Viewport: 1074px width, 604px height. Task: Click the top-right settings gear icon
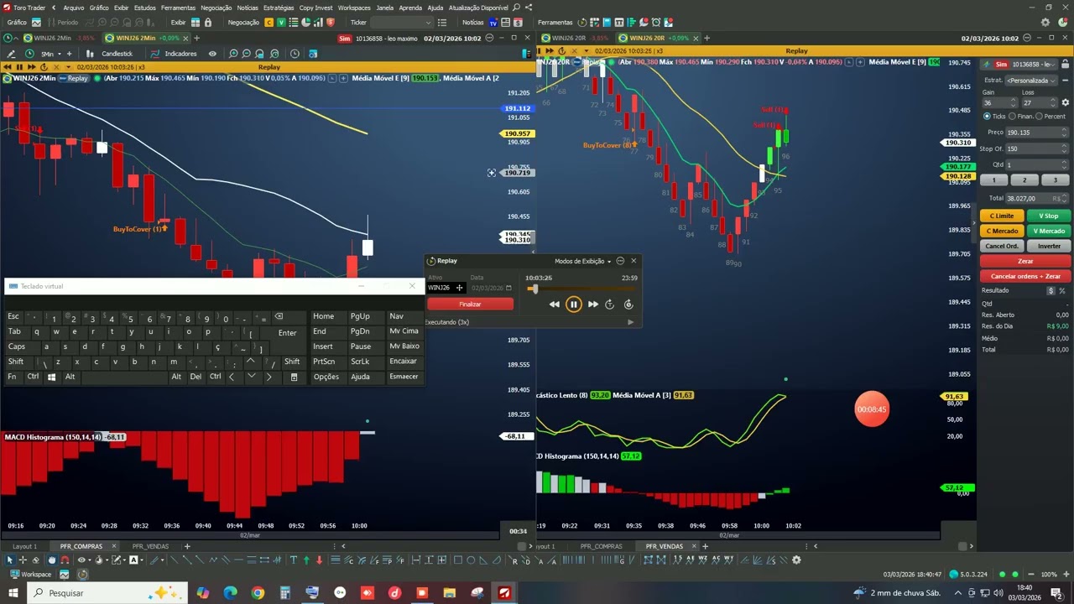coord(1045,23)
